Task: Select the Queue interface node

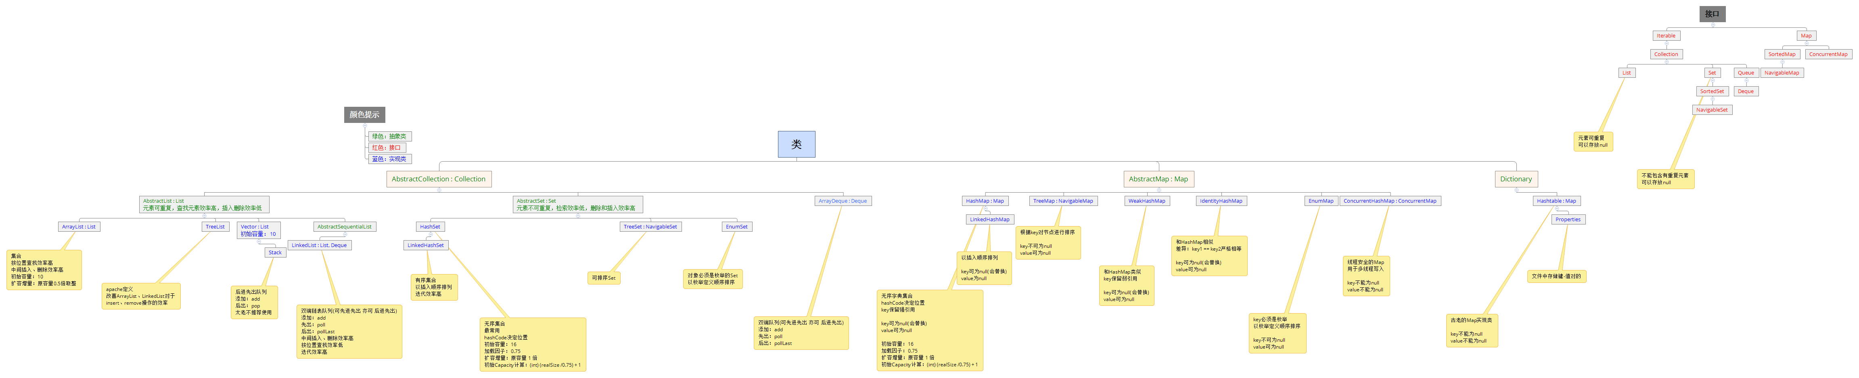Action: (1746, 73)
